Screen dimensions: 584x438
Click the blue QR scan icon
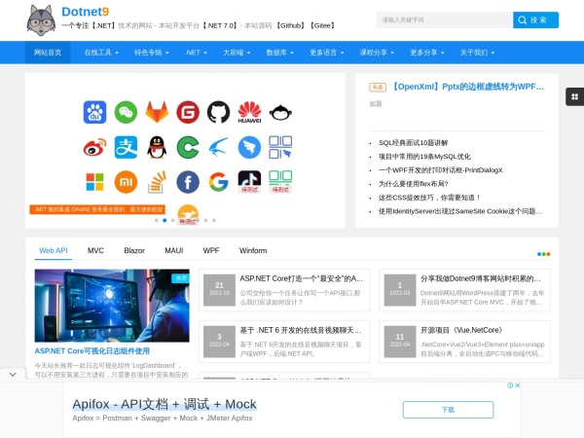click(x=280, y=147)
